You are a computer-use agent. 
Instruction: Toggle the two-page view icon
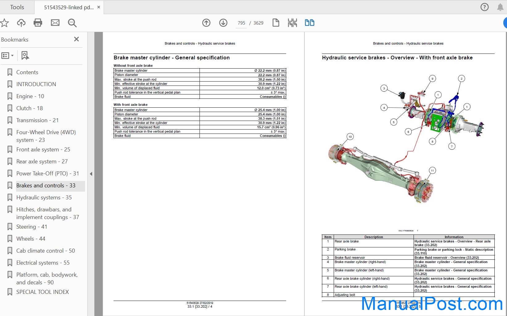pyautogui.click(x=309, y=23)
